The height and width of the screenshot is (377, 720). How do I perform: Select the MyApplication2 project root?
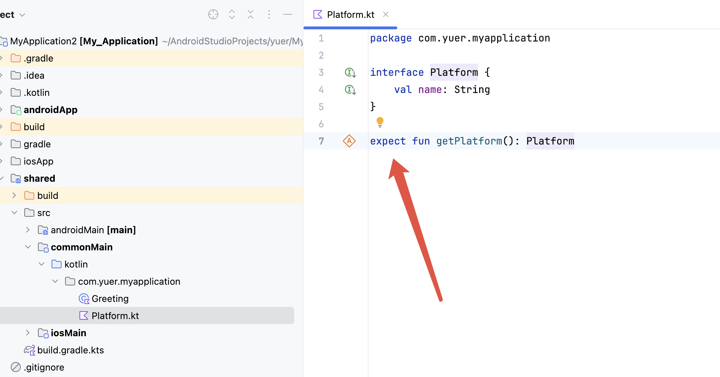click(151, 41)
